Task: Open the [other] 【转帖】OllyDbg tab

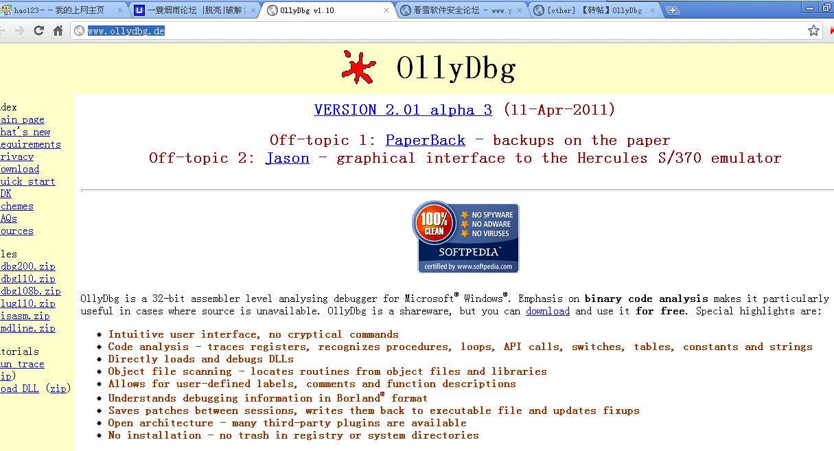Action: pyautogui.click(x=594, y=10)
